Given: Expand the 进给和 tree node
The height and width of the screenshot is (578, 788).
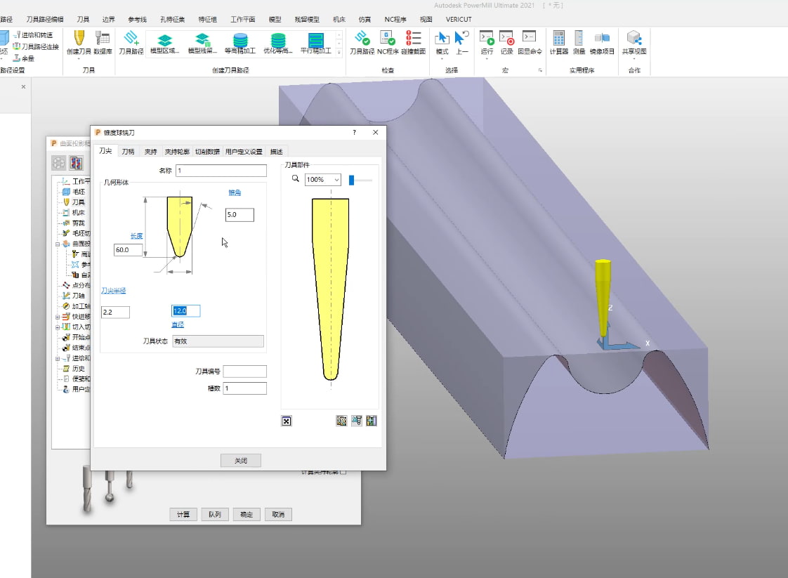Looking at the screenshot, I should tap(58, 359).
